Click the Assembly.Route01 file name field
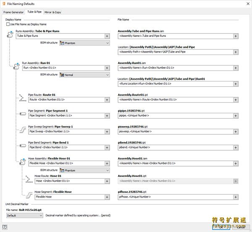252x232 pixels. pyautogui.click(x=174, y=99)
